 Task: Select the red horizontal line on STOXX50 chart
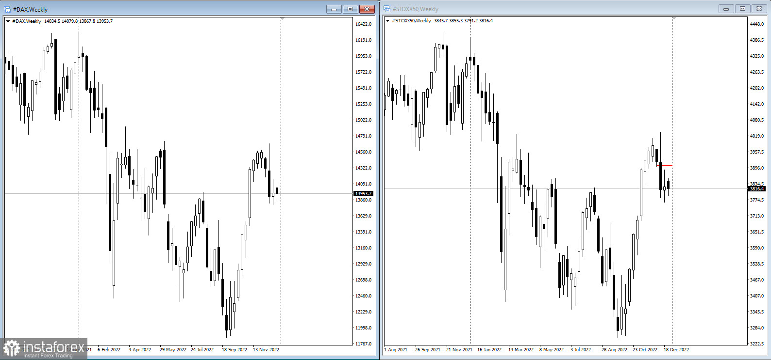point(665,165)
